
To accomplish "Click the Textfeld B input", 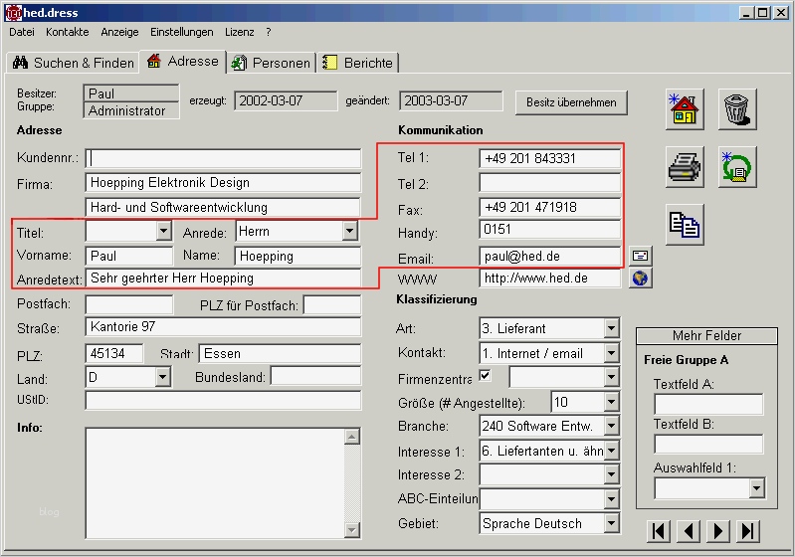I will 708,444.
